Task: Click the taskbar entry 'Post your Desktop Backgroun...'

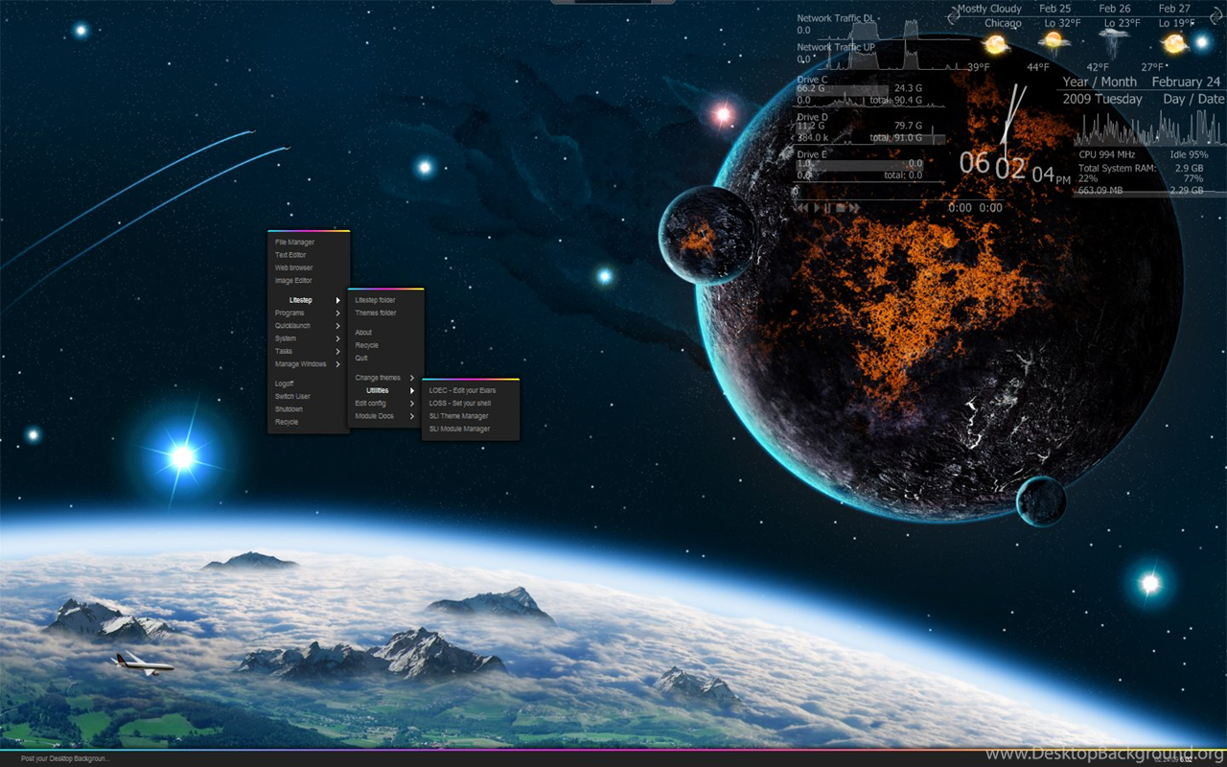Action: pyautogui.click(x=65, y=758)
